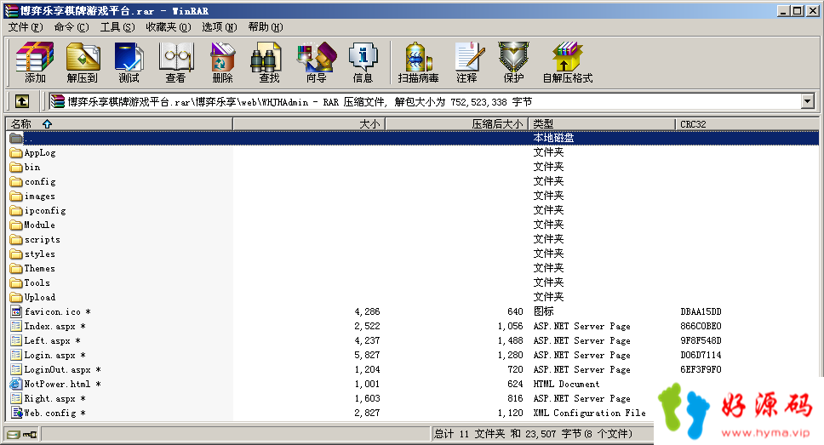Viewport: 824px width, 445px height.
Task: Sort by Name (名称) column header
Action: (x=119, y=124)
